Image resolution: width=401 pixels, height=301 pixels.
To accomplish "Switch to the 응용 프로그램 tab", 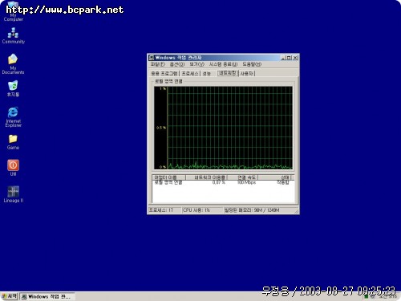I will point(164,73).
